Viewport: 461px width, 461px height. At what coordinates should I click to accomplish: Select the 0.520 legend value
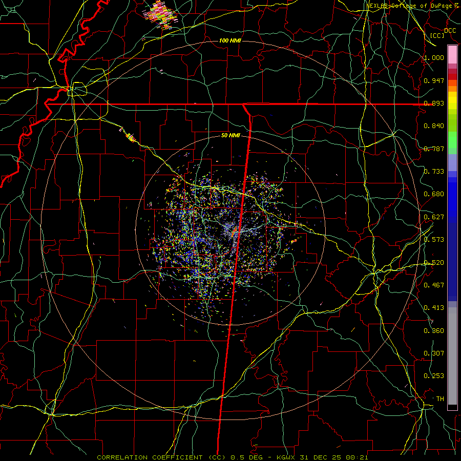(x=434, y=262)
